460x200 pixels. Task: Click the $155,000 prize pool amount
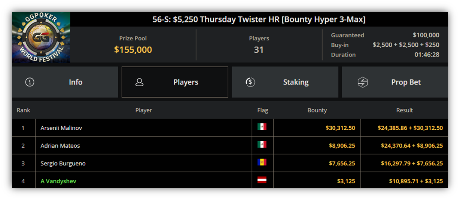click(x=133, y=50)
